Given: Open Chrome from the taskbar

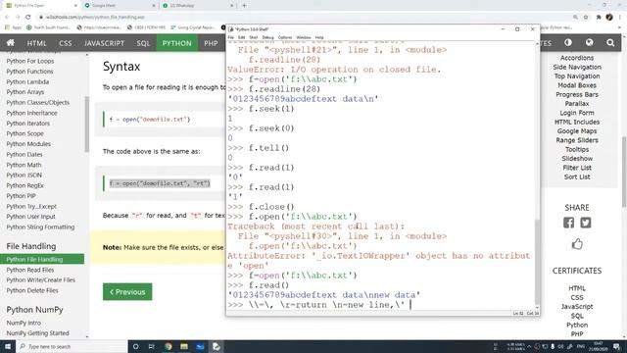Looking at the screenshot, I should click(168, 346).
